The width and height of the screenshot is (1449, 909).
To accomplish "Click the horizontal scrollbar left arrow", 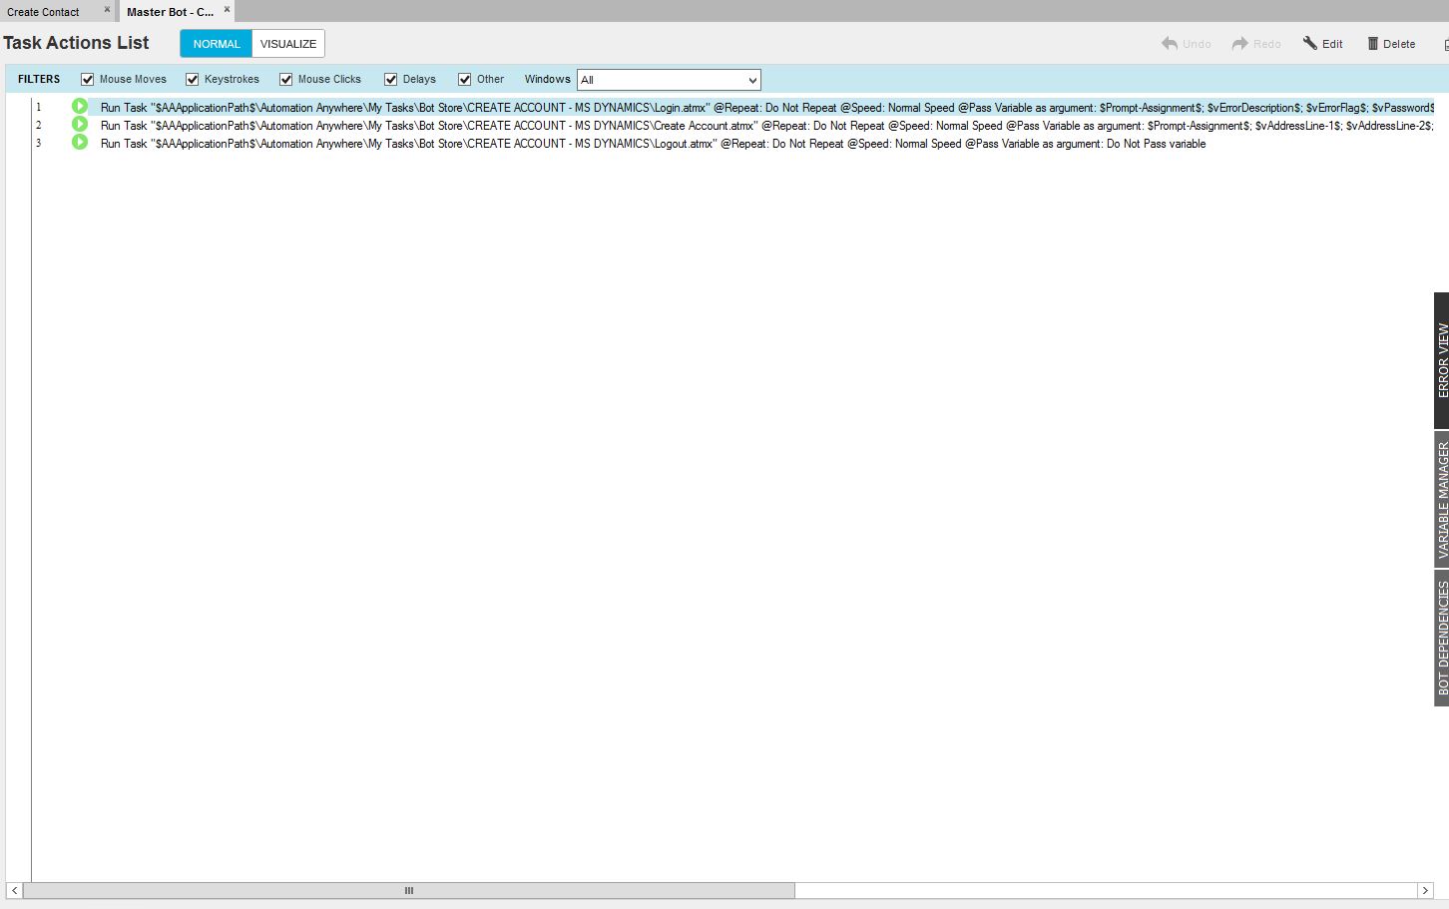I will (x=14, y=890).
